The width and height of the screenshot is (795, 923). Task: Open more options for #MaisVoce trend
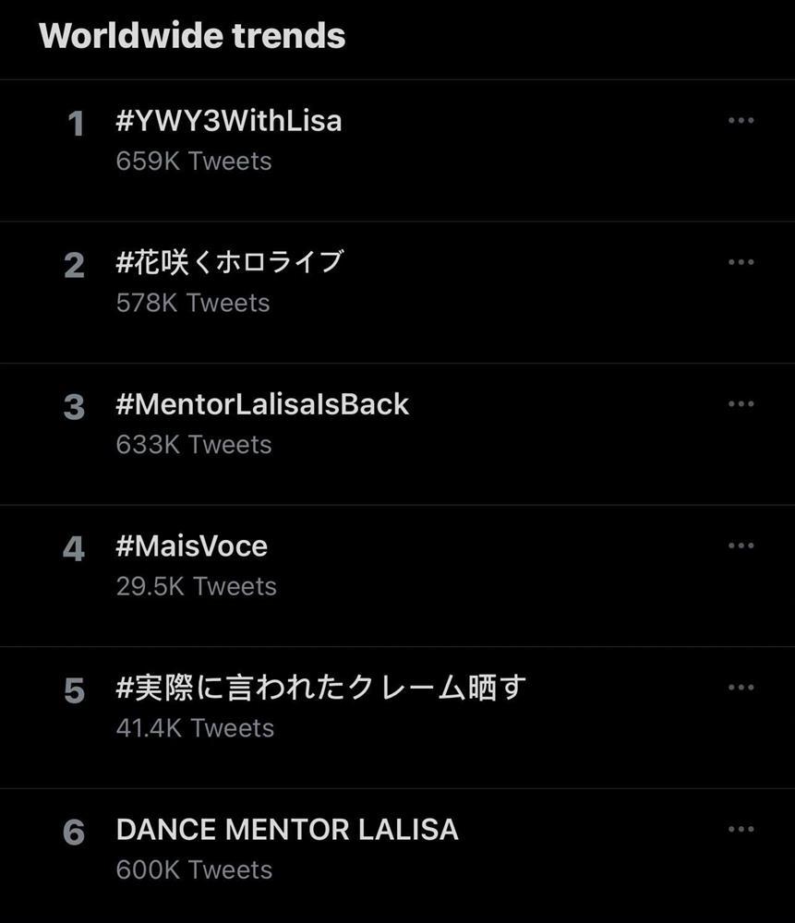[x=741, y=545]
